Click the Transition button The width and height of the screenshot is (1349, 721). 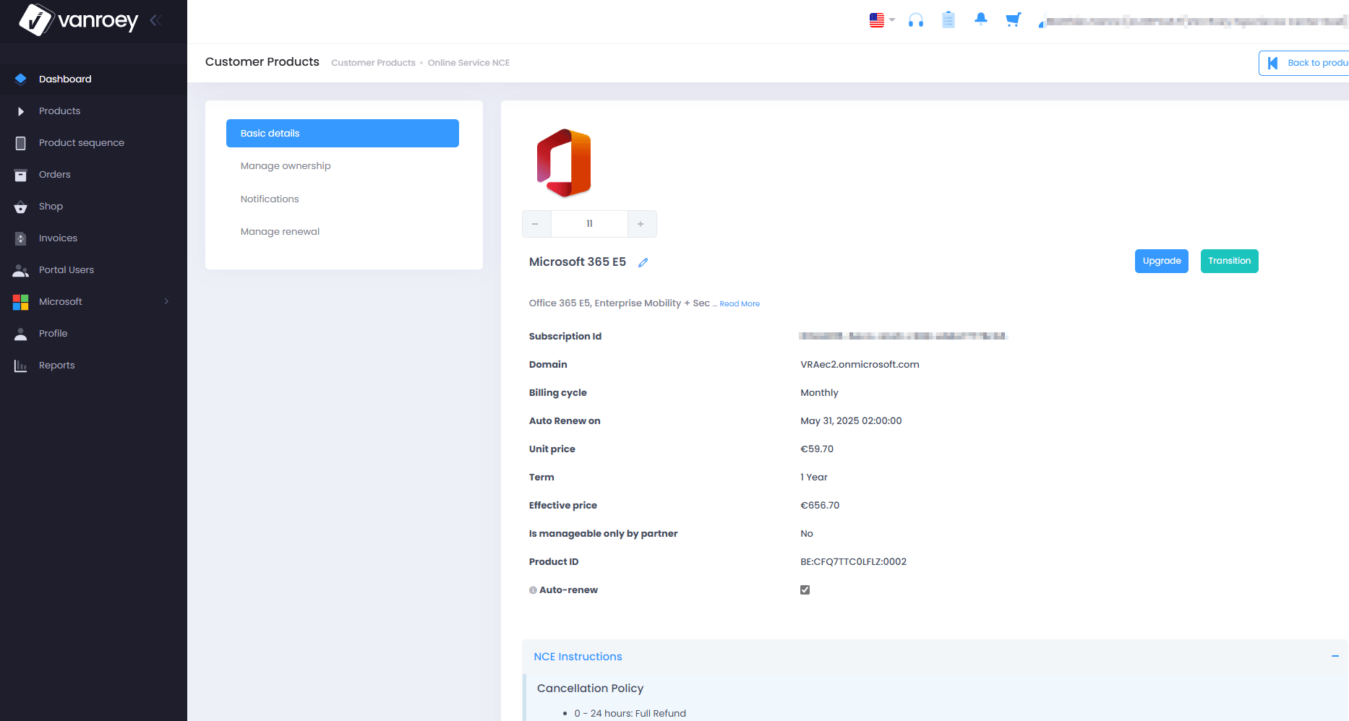coord(1229,262)
